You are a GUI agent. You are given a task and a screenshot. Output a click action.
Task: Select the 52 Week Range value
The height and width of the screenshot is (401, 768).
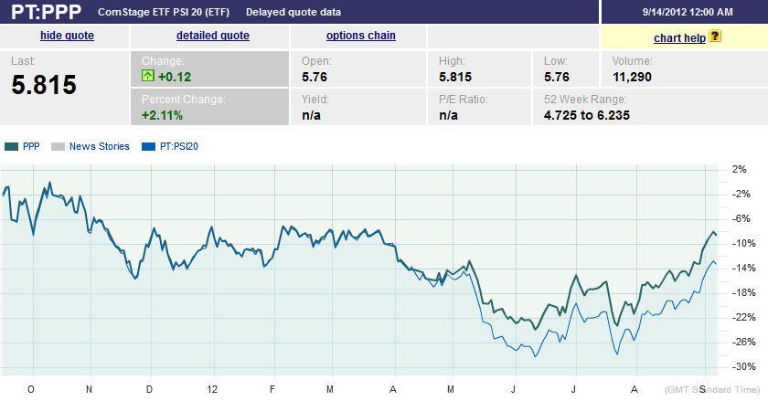(x=586, y=115)
